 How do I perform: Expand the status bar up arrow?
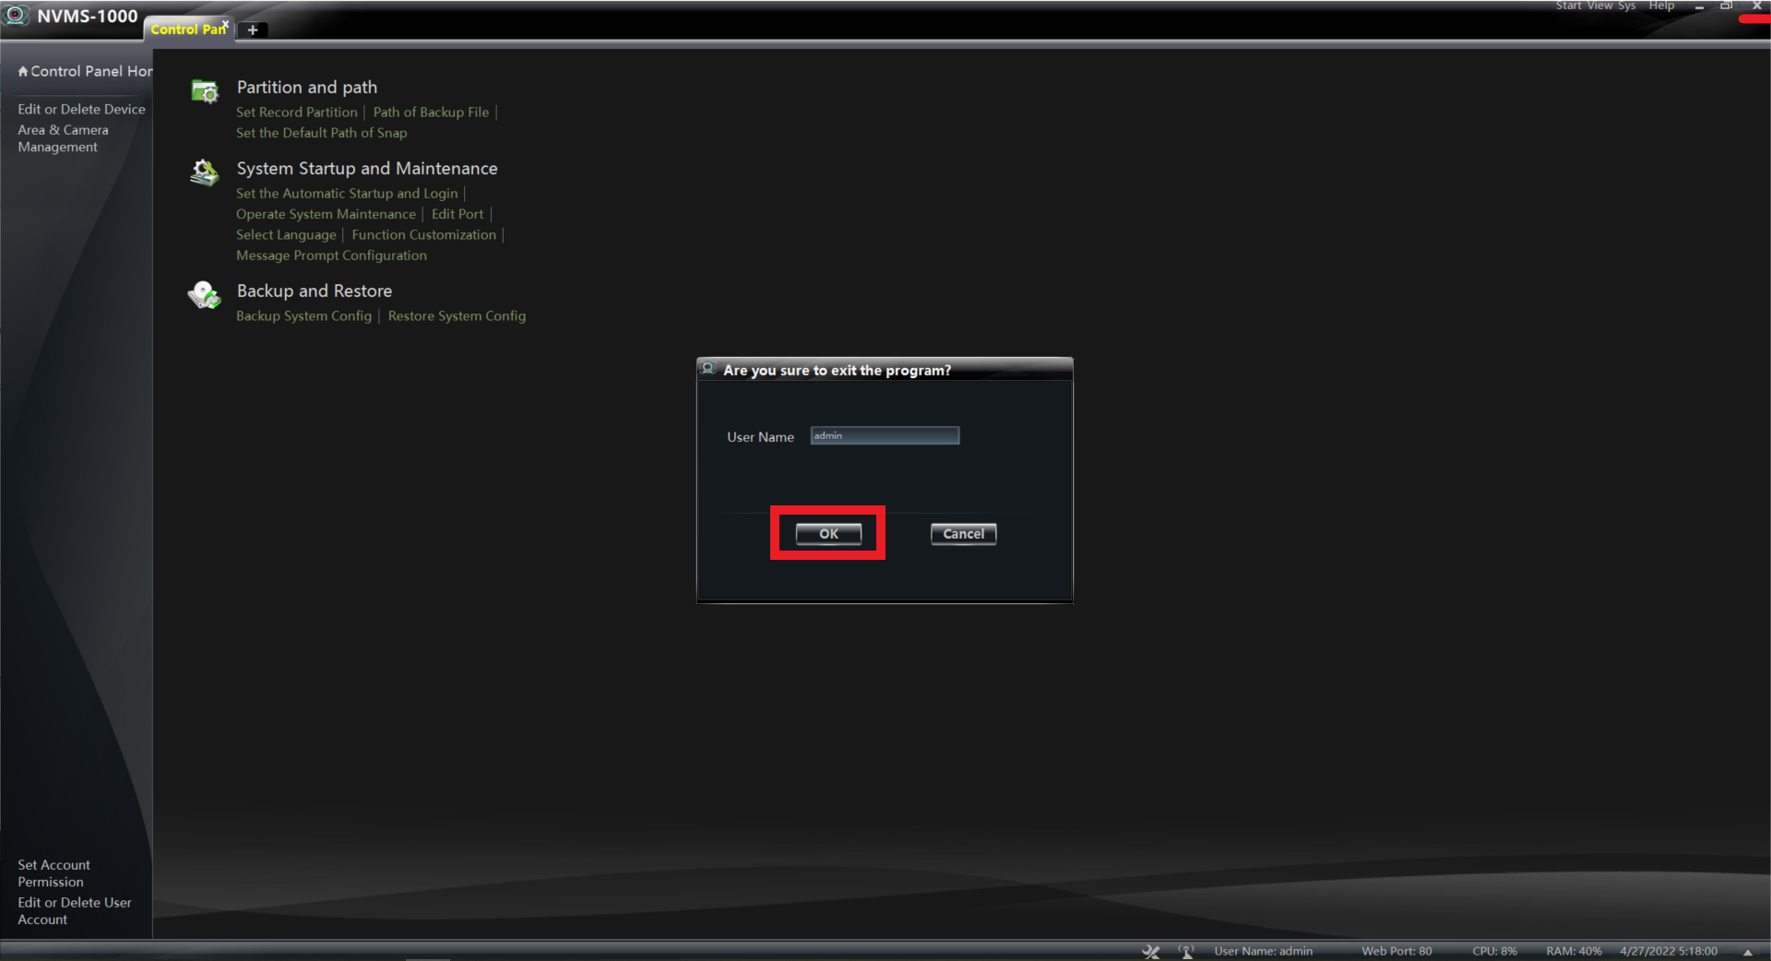tap(1747, 952)
